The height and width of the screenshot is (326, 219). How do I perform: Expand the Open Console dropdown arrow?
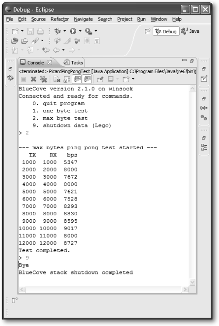tap(133, 79)
